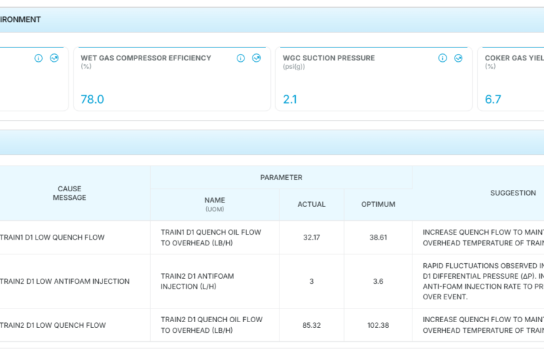Open info icon on Wet Gas Compressor Efficiency card
This screenshot has height=352, width=544.
240,58
